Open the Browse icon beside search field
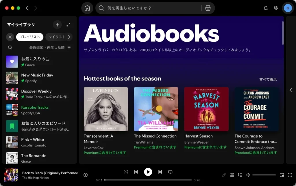Viewport: 296px width, 186px height. (208, 8)
